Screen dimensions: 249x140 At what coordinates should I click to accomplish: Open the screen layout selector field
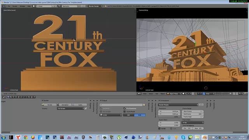[44, 6]
